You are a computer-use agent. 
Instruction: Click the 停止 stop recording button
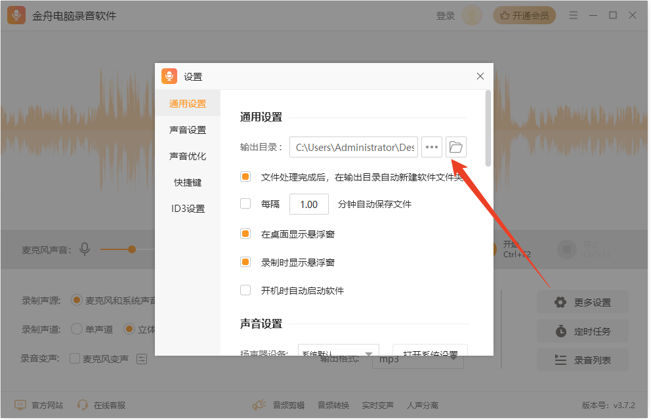click(567, 249)
